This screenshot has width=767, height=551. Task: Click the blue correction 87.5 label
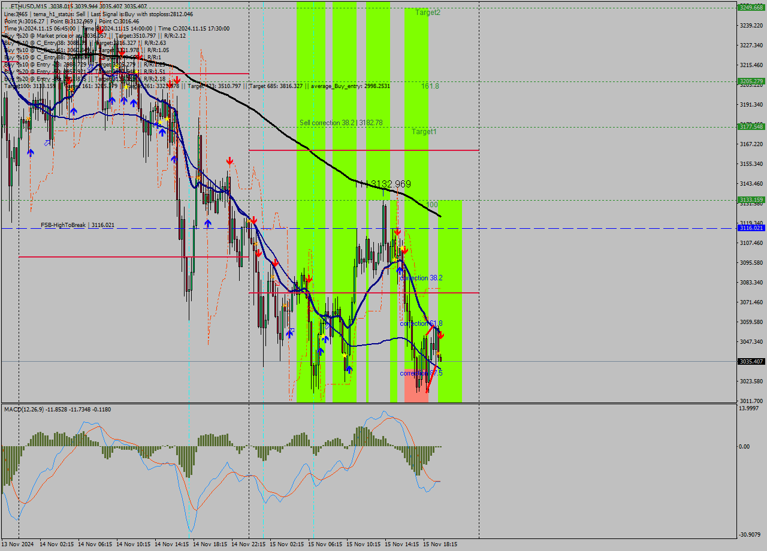421,373
